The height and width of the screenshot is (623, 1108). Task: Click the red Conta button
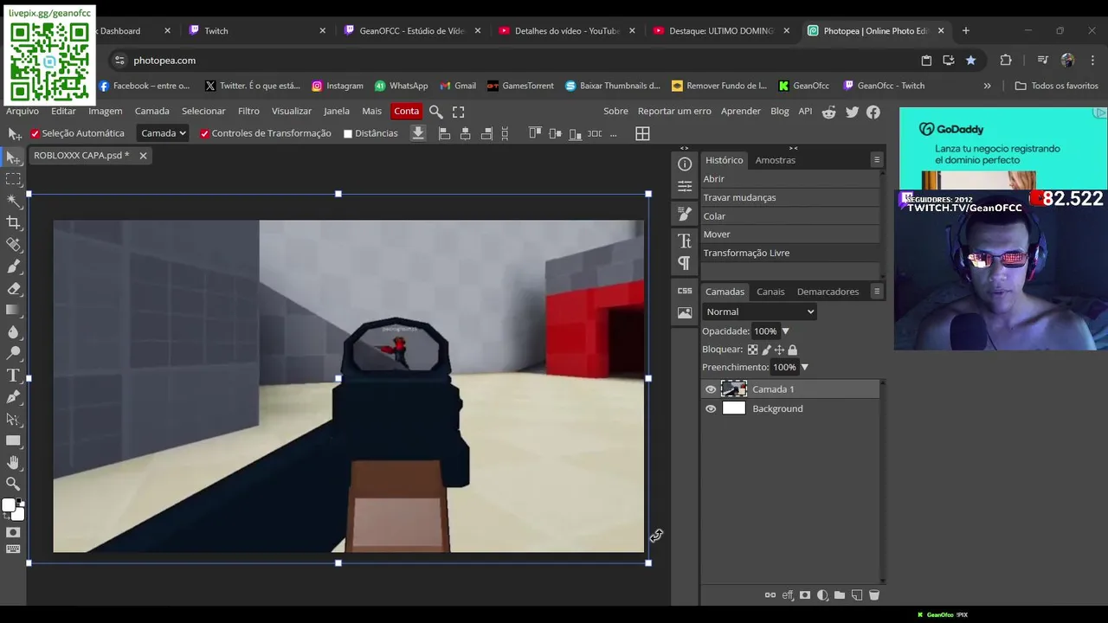tap(406, 111)
